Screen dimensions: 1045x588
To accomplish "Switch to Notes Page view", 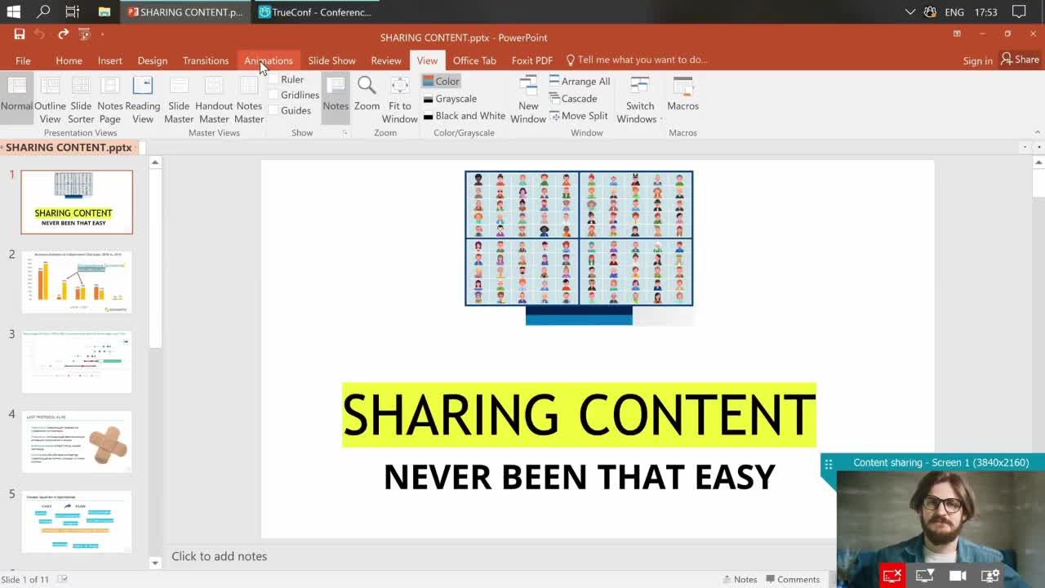I will [110, 97].
